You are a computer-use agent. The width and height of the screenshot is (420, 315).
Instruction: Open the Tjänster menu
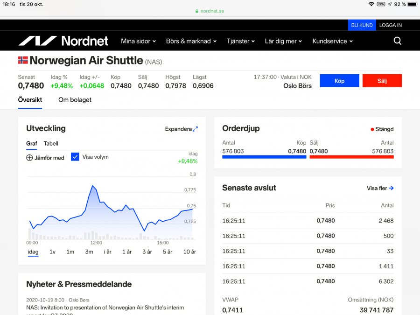pyautogui.click(x=240, y=41)
